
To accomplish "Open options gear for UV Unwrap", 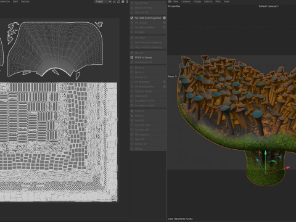I will (165, 23).
